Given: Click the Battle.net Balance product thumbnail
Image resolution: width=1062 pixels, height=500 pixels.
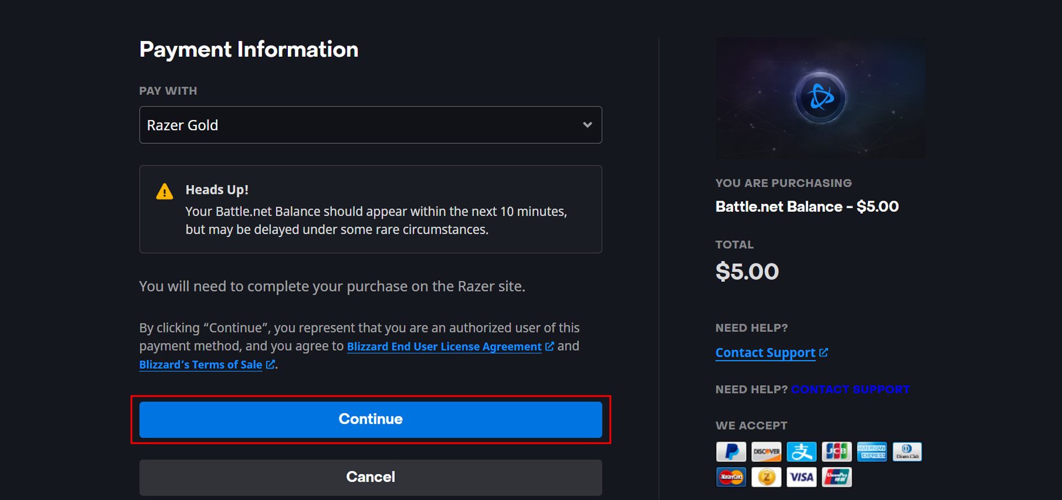Looking at the screenshot, I should tap(820, 98).
